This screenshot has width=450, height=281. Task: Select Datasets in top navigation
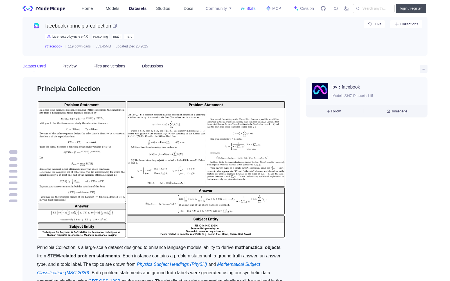138,8
